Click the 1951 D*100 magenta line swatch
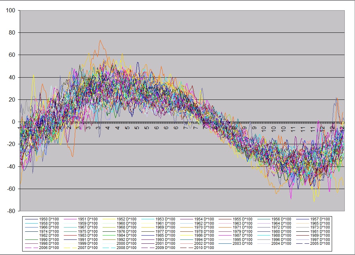The width and height of the screenshot is (355, 255). pyautogui.click(x=71, y=219)
